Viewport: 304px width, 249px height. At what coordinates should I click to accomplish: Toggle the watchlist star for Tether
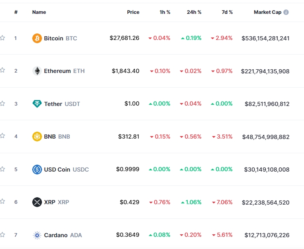click(2, 104)
